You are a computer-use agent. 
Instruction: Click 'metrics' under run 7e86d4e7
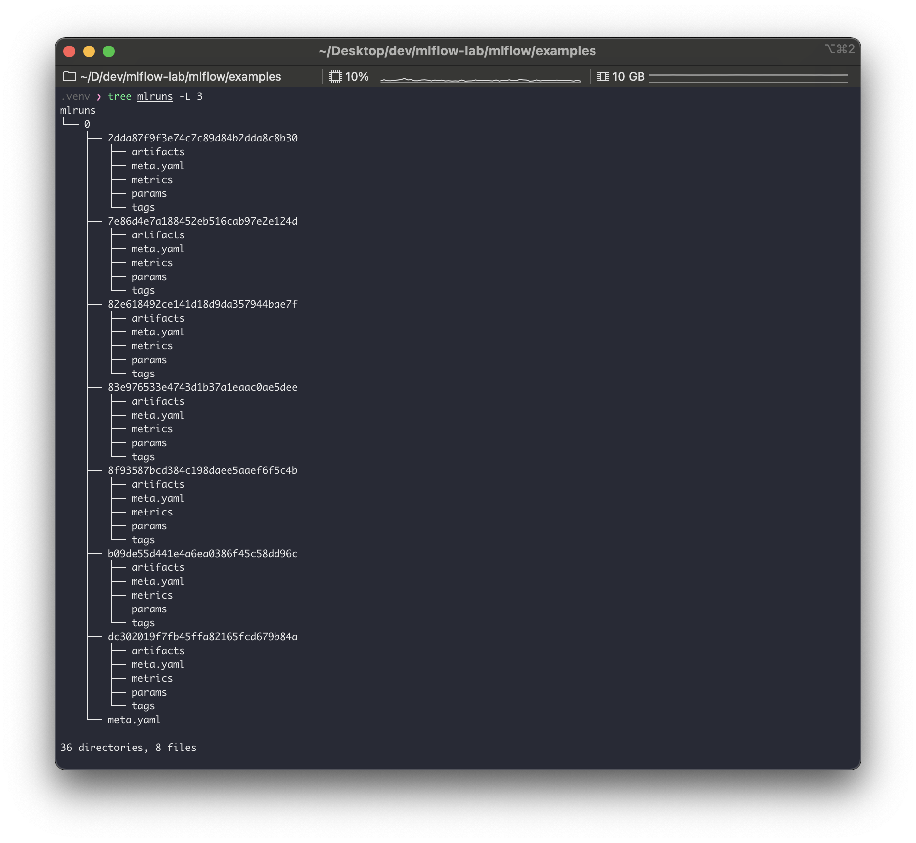pos(152,263)
